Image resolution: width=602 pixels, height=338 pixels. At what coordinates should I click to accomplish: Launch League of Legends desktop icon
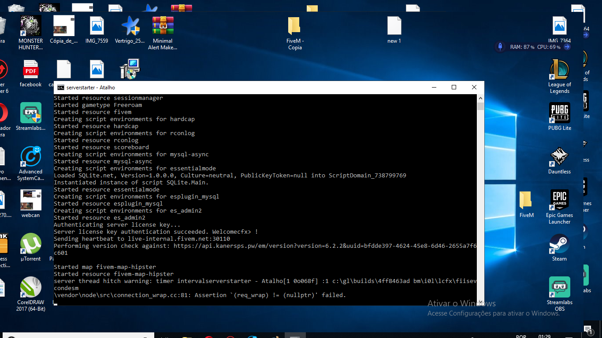pyautogui.click(x=559, y=70)
